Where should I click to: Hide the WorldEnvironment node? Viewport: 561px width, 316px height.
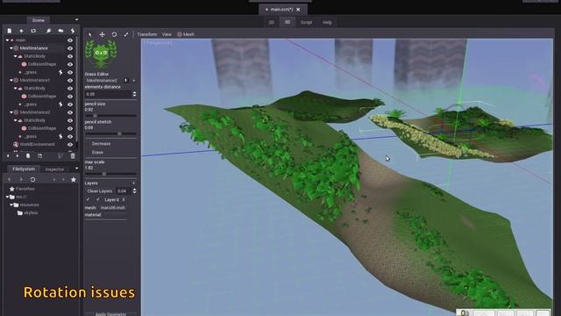pos(70,144)
